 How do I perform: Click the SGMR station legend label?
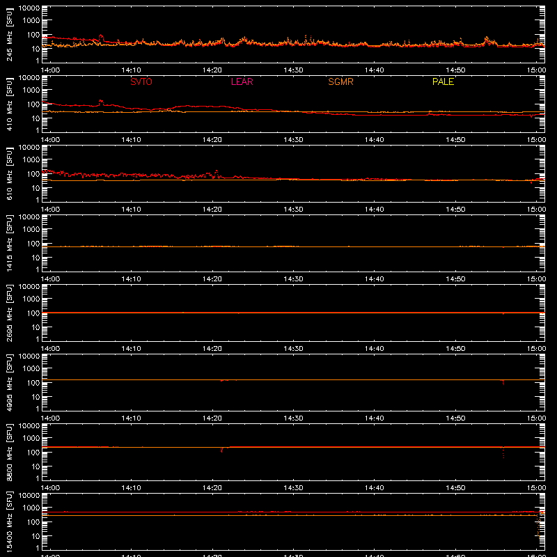(x=340, y=81)
